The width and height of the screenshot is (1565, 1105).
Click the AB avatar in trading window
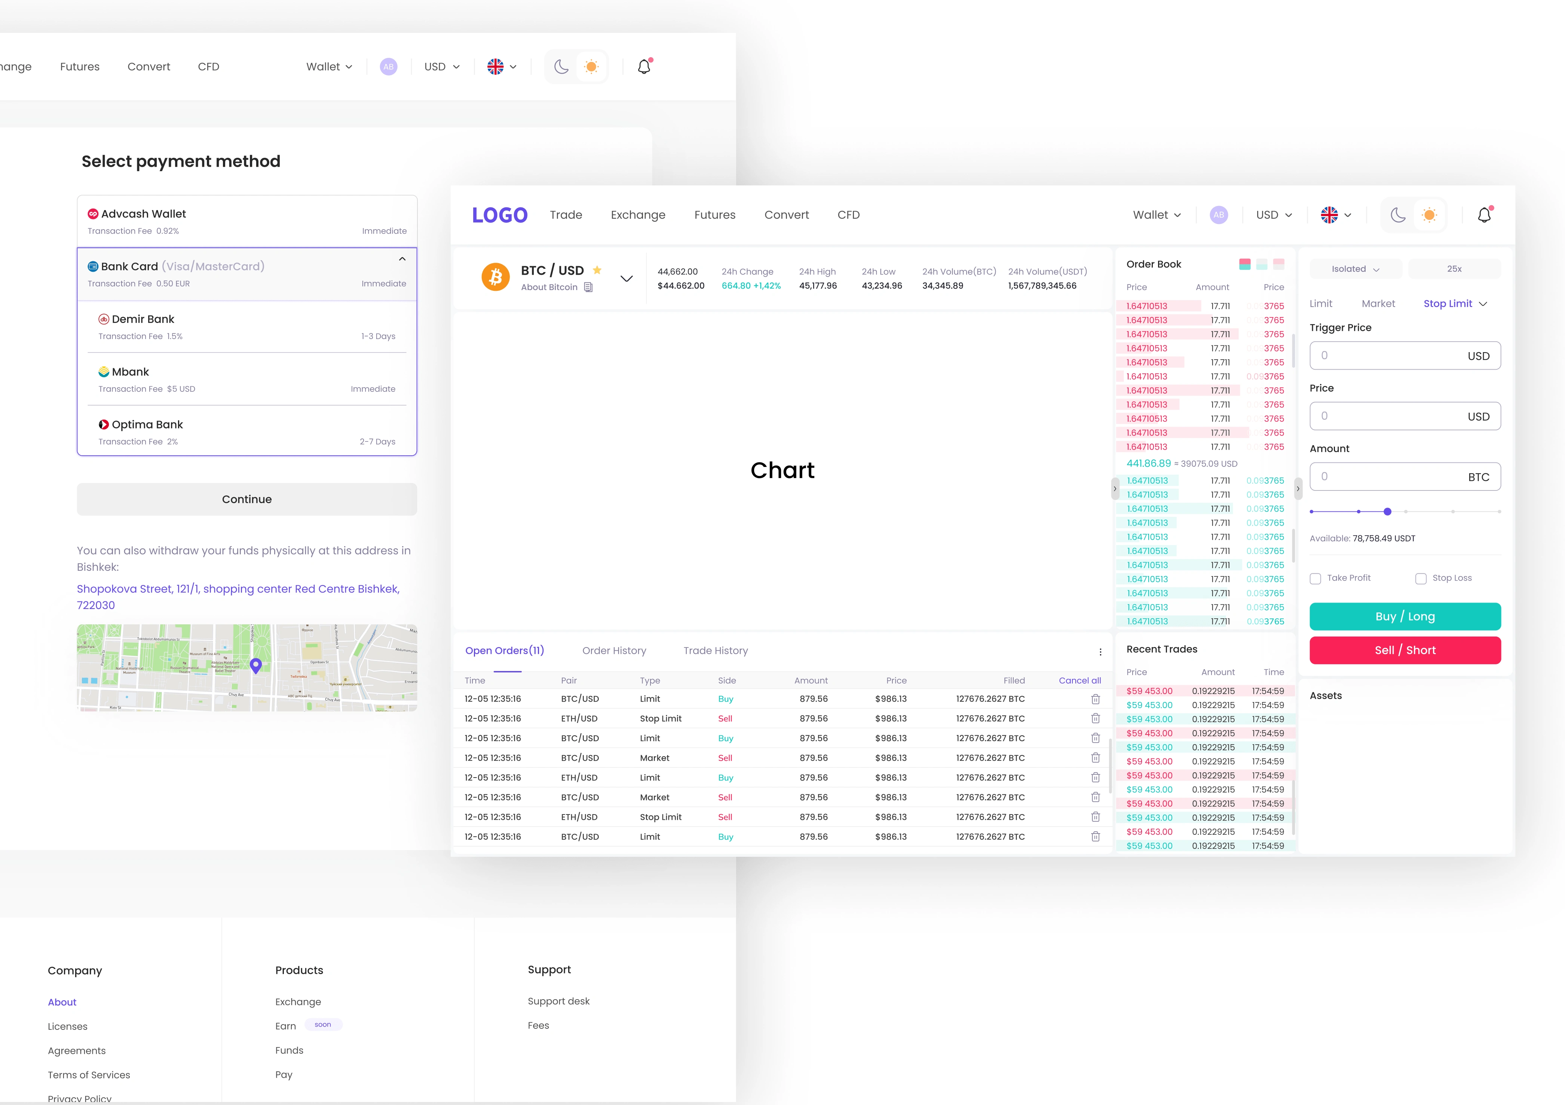point(1219,215)
